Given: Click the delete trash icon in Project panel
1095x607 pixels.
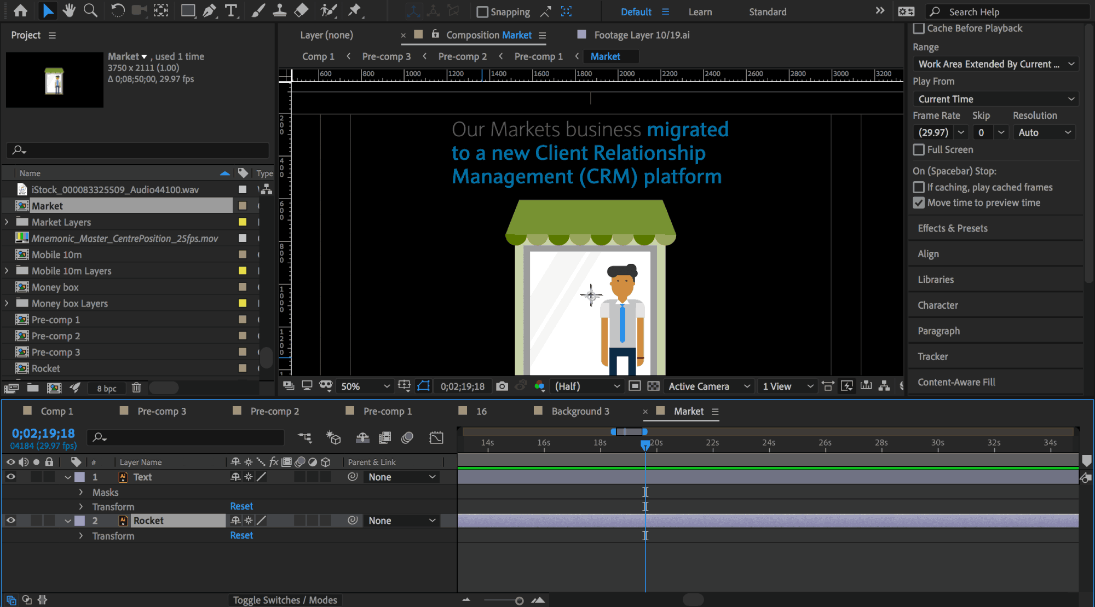Looking at the screenshot, I should tap(136, 388).
